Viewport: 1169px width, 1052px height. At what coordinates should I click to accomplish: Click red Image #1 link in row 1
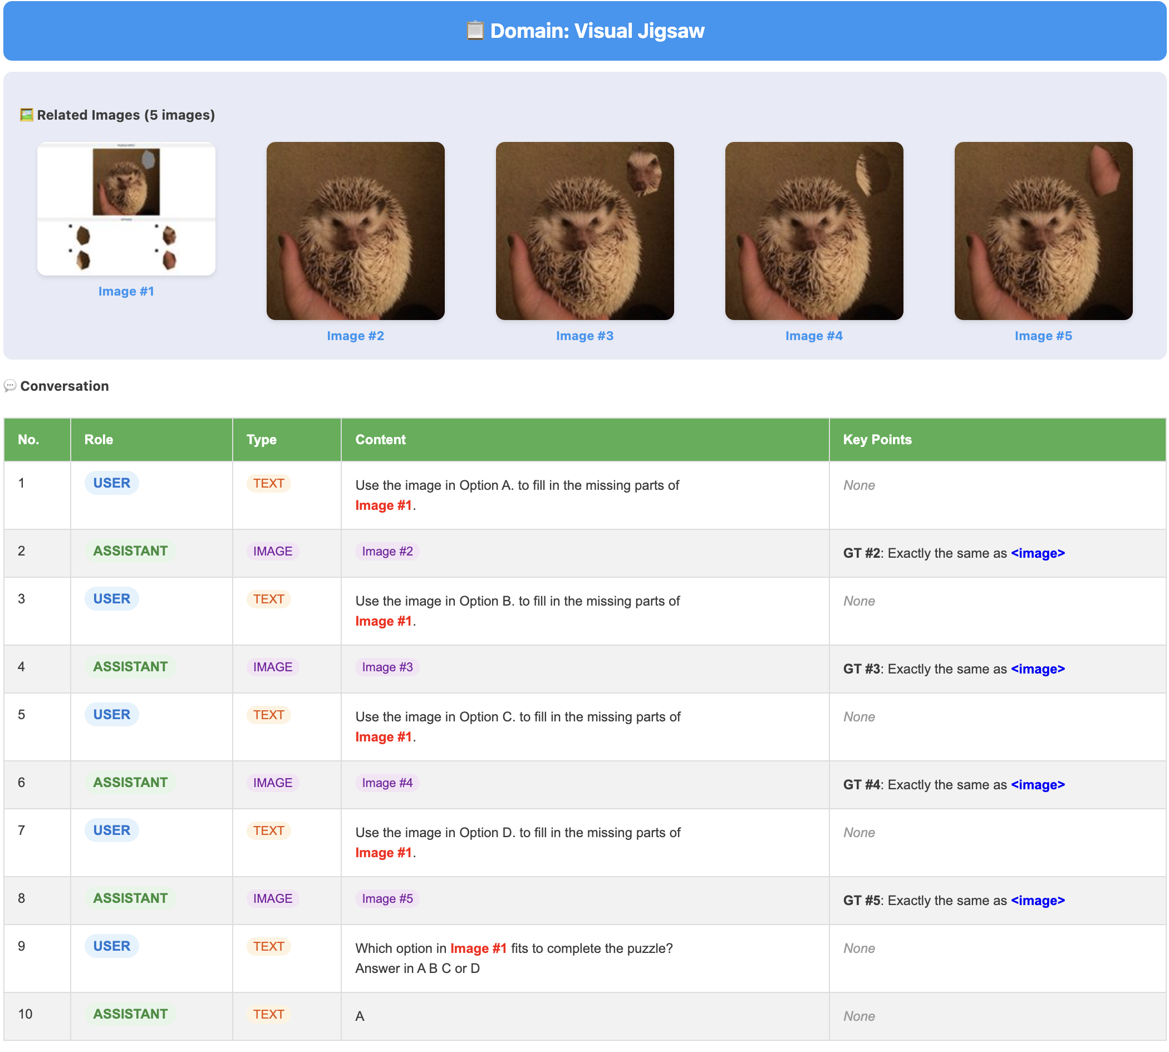[x=383, y=505]
